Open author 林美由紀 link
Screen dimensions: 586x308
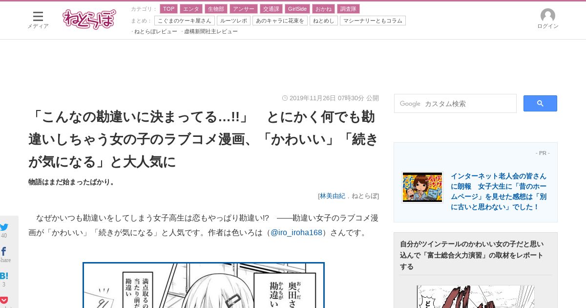(x=332, y=196)
